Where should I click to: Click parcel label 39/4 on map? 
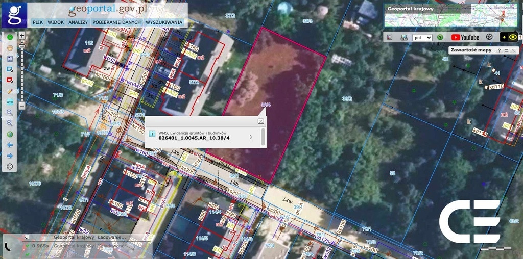click(x=266, y=105)
